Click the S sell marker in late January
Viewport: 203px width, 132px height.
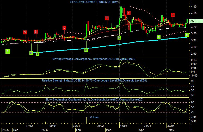pos(64,28)
